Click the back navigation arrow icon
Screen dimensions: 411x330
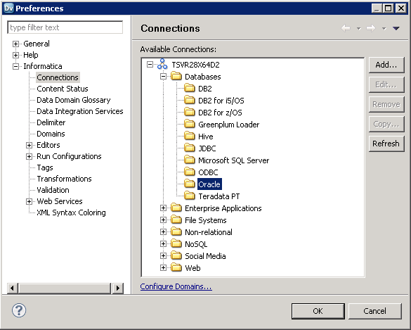click(x=346, y=28)
